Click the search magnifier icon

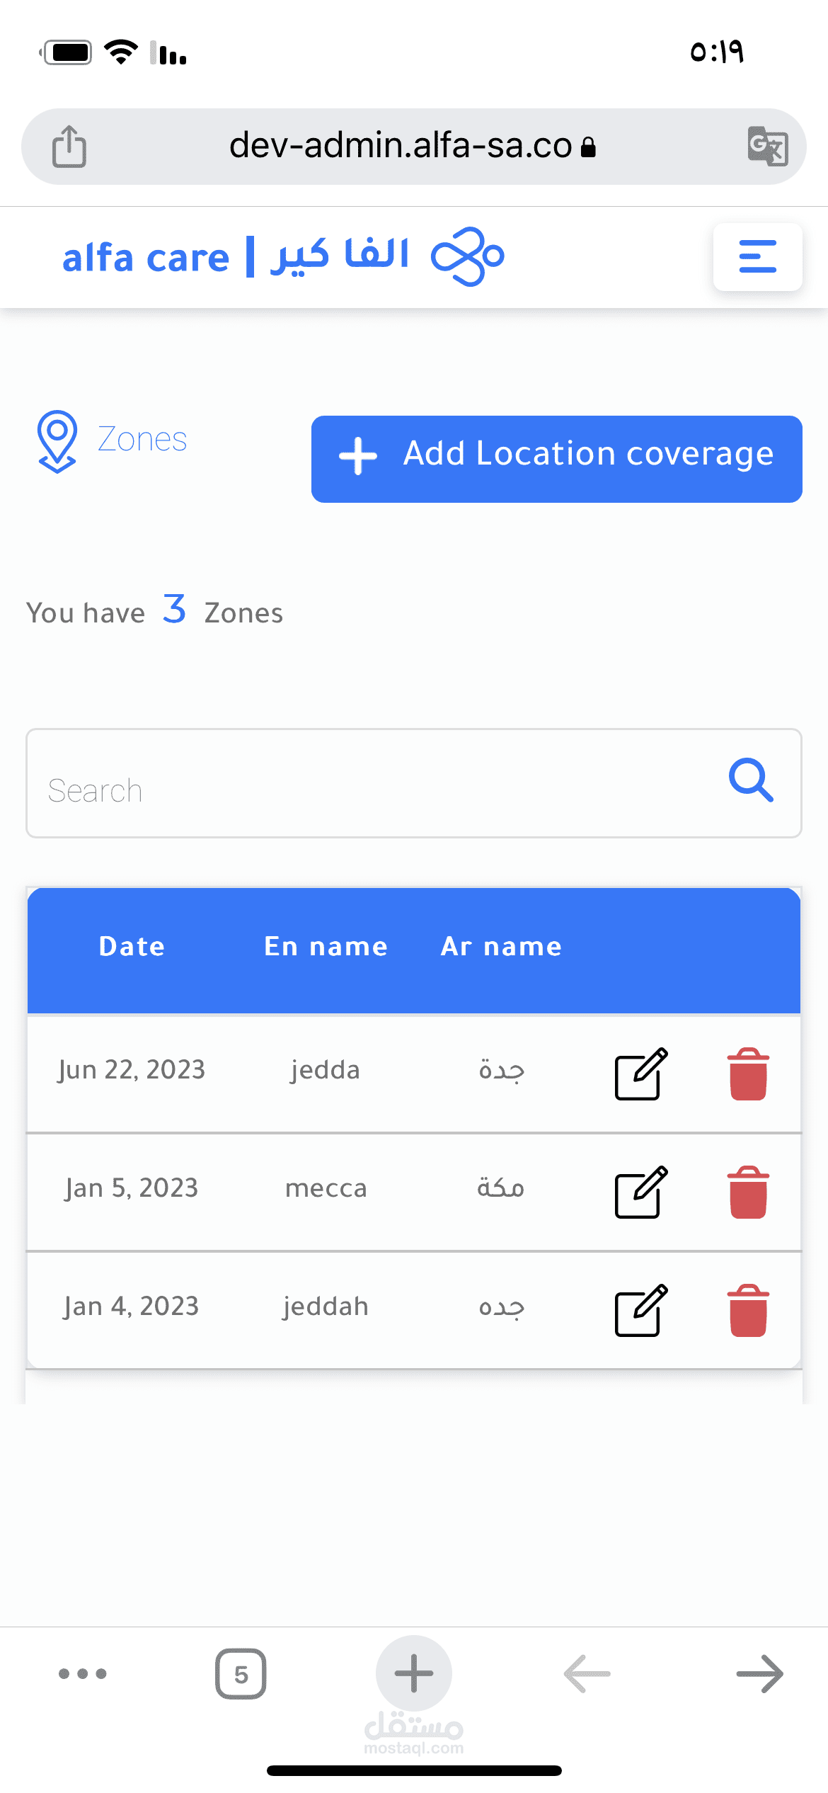[x=751, y=780]
